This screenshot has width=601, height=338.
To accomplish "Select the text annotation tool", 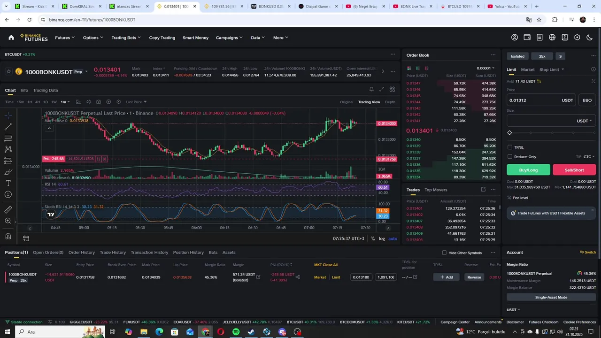I will (8, 183).
